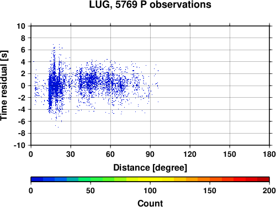Click y-axis tick label '-4'
The width and height of the screenshot is (276, 207).
22,109
